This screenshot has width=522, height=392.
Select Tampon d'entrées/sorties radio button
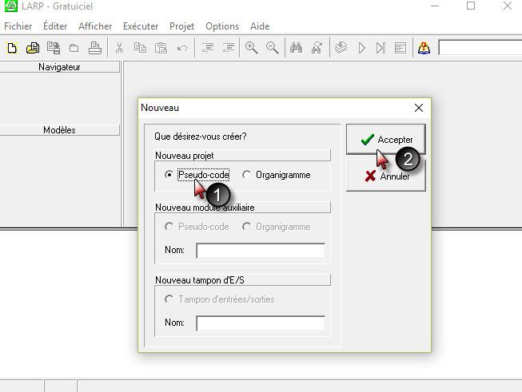tap(220, 299)
